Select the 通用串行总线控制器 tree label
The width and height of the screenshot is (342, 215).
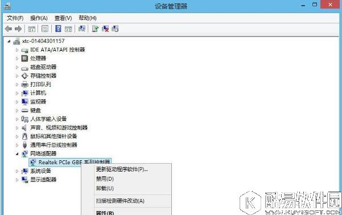pyautogui.click(x=53, y=145)
